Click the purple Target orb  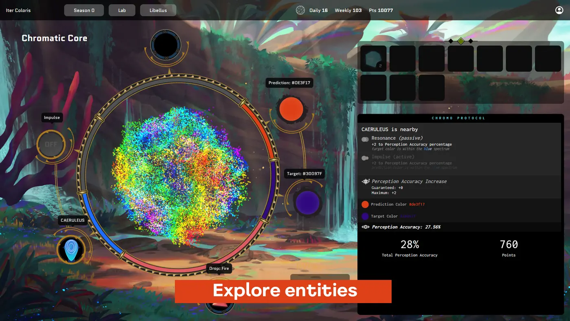click(x=307, y=203)
